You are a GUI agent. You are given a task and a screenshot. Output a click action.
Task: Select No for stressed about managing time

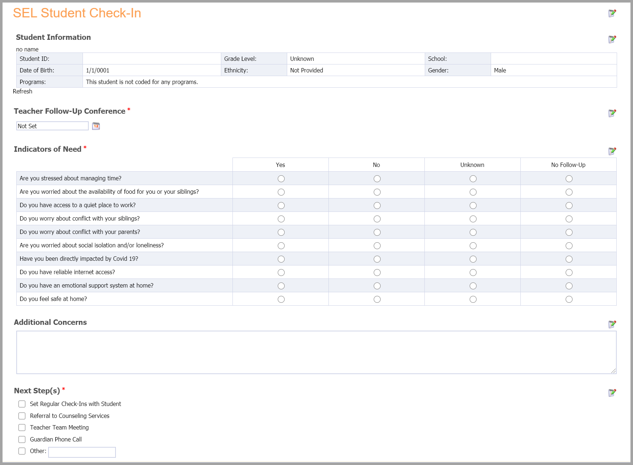(377, 179)
